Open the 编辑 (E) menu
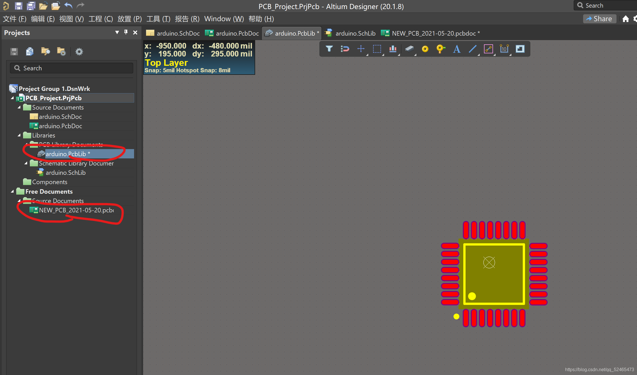 43,19
